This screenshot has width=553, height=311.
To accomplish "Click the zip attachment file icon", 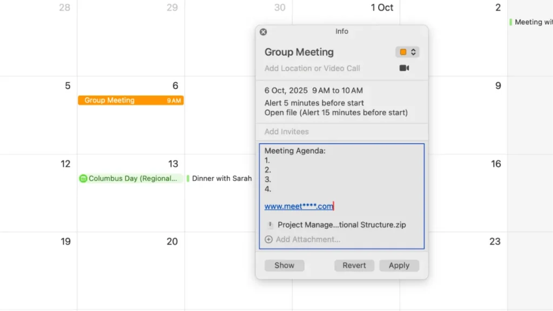I will [x=270, y=225].
